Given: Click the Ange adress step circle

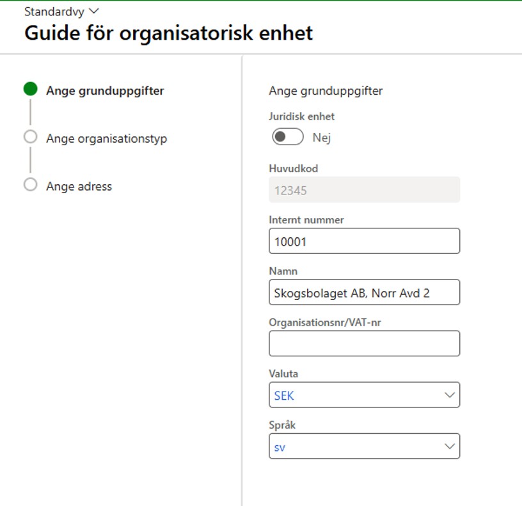Looking at the screenshot, I should pos(30,184).
